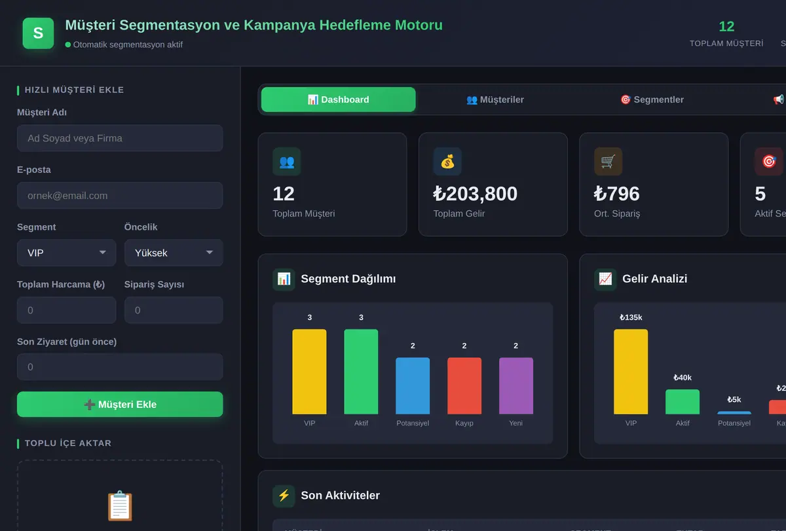Viewport: 786px width, 531px height.
Task: Focus the Toplam Harcama input field
Action: pyautogui.click(x=66, y=310)
